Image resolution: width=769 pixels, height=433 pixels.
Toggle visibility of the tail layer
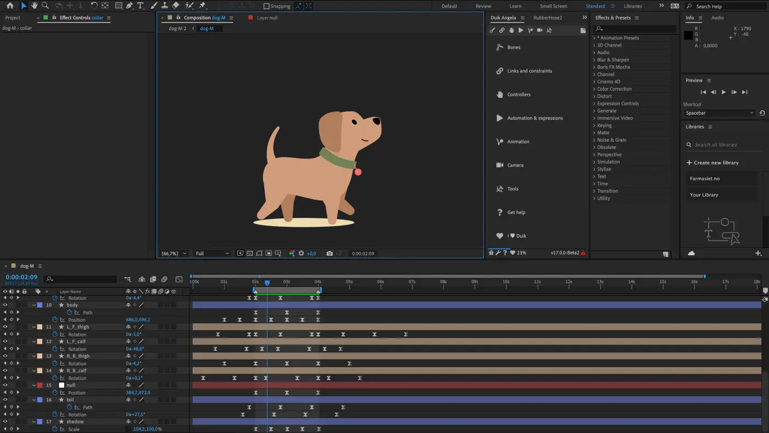tap(5, 400)
